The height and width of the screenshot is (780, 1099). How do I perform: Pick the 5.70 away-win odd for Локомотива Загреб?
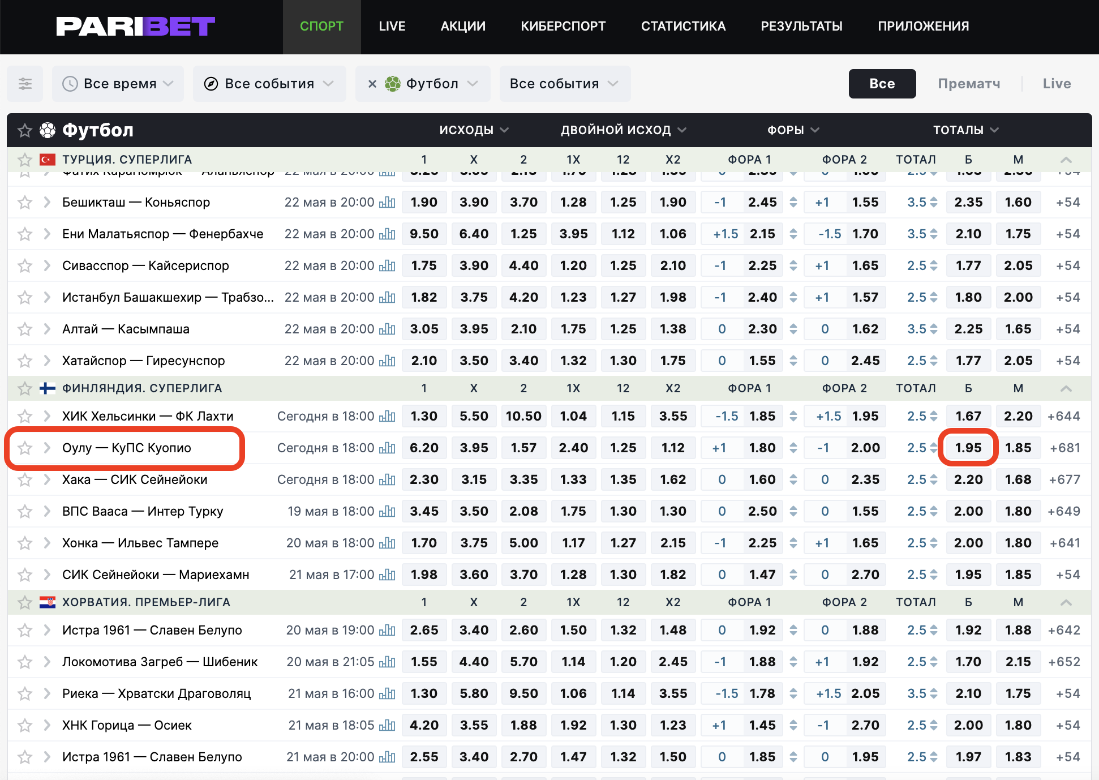pos(523,662)
